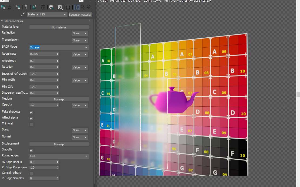The height and width of the screenshot is (187, 300).
Task: Enable the Consid. others checkbox
Action: click(x=31, y=173)
